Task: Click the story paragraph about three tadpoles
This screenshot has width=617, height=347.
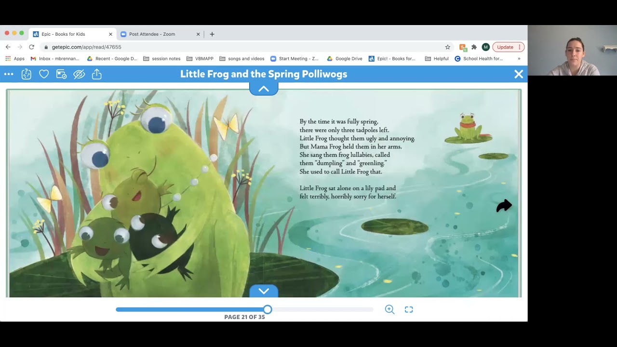Action: point(357,147)
